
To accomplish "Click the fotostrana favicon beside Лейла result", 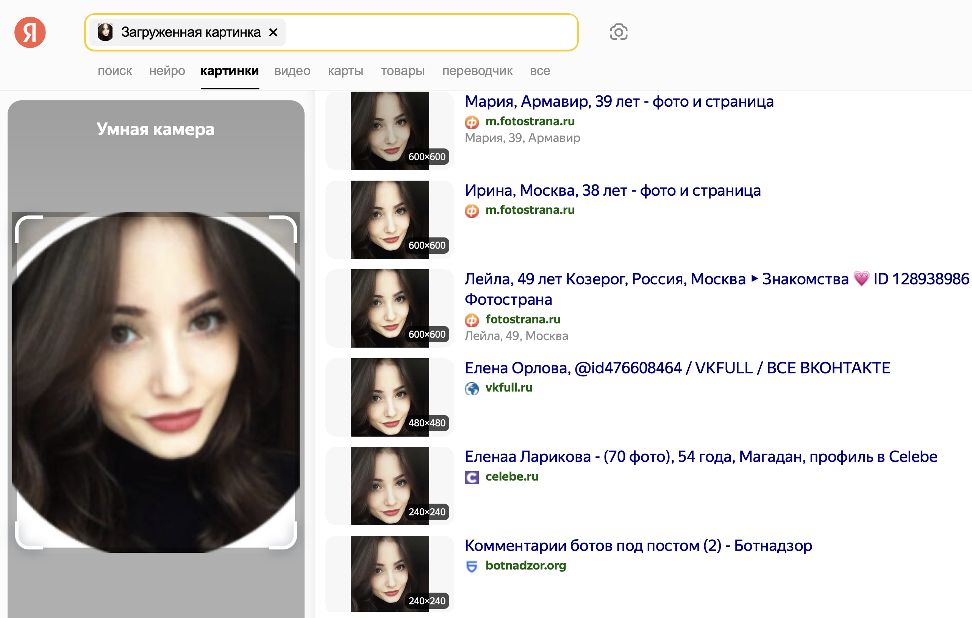I will [x=472, y=320].
